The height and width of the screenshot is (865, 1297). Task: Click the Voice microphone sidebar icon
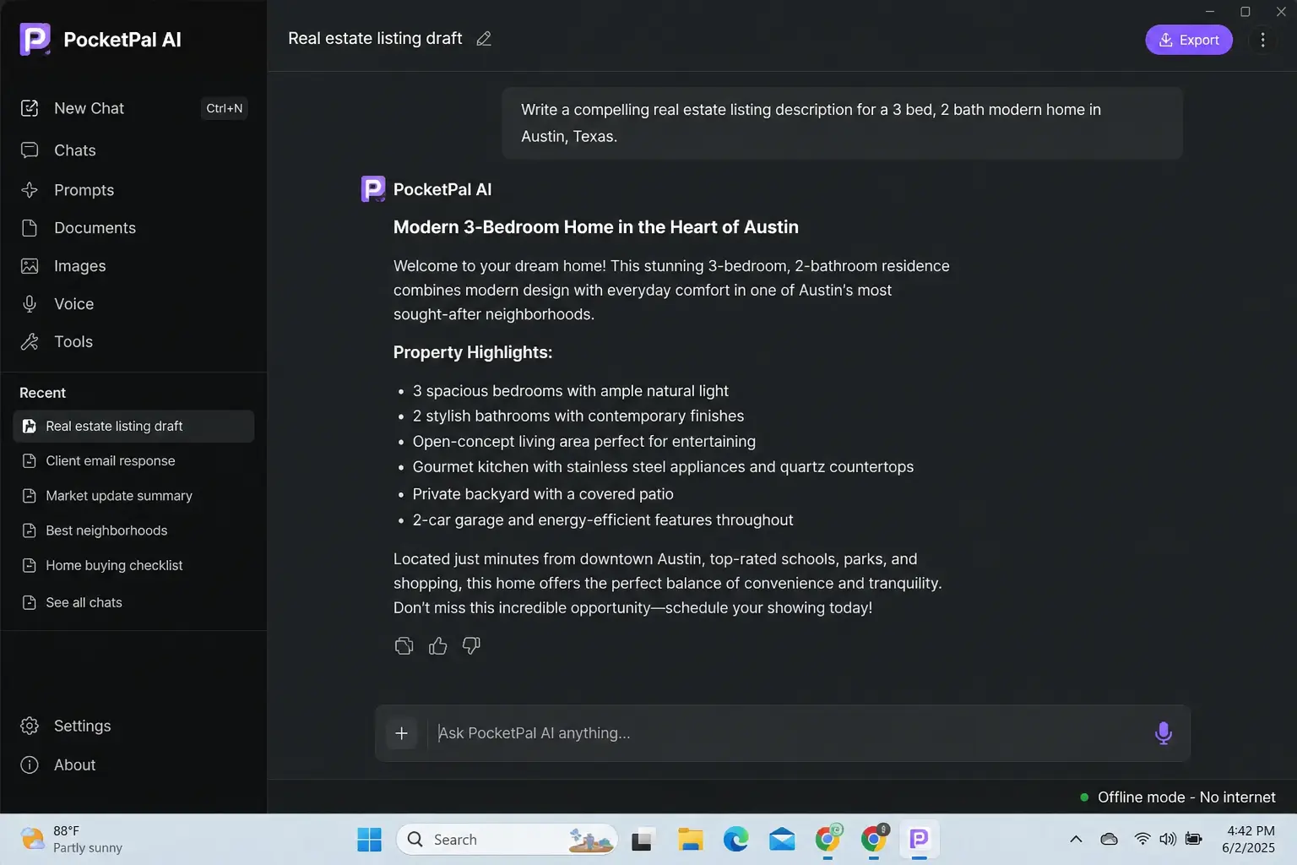point(30,304)
